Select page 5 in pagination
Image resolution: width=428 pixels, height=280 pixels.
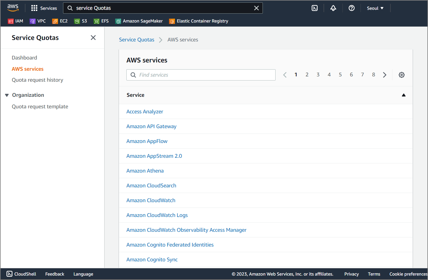(340, 75)
